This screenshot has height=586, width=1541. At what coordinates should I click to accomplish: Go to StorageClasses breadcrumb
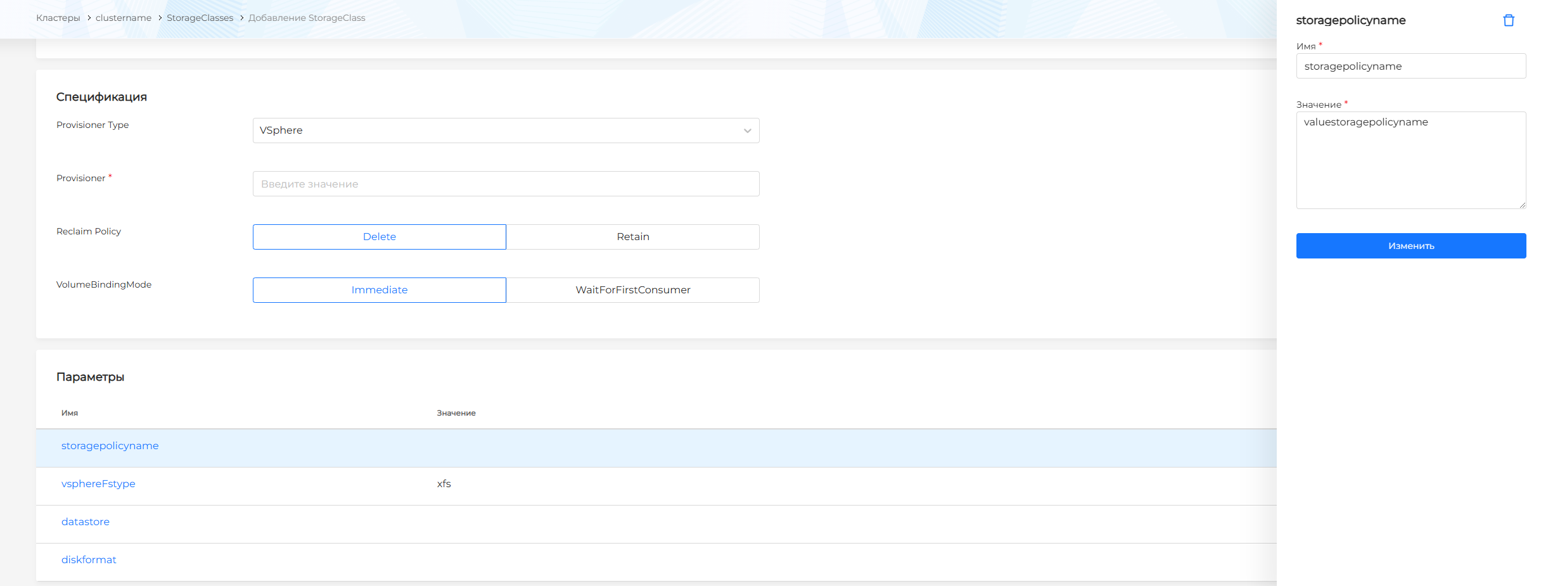[200, 18]
